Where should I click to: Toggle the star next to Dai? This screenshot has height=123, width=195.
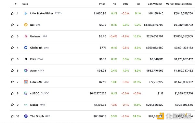[12, 25]
